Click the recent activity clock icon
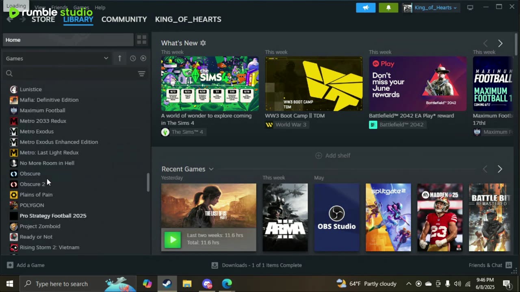520x292 pixels. [133, 58]
